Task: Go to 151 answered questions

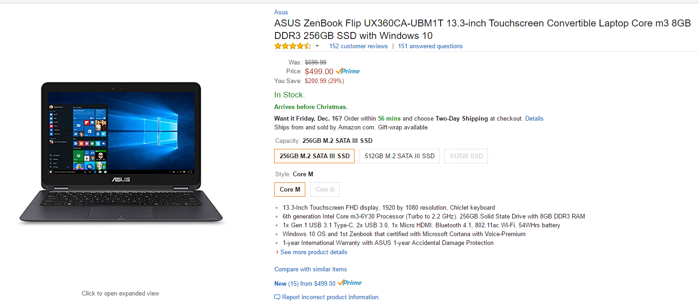Action: click(x=430, y=46)
